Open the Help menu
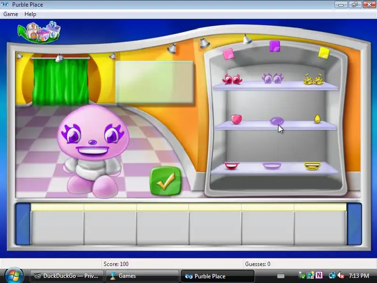Viewport: 377px width, 283px height. (30, 14)
